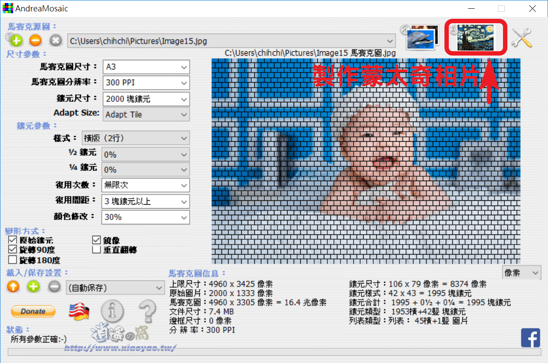Viewport: 548px width, 363px height.
Task: Open the info (i) icon
Action: 112,311
